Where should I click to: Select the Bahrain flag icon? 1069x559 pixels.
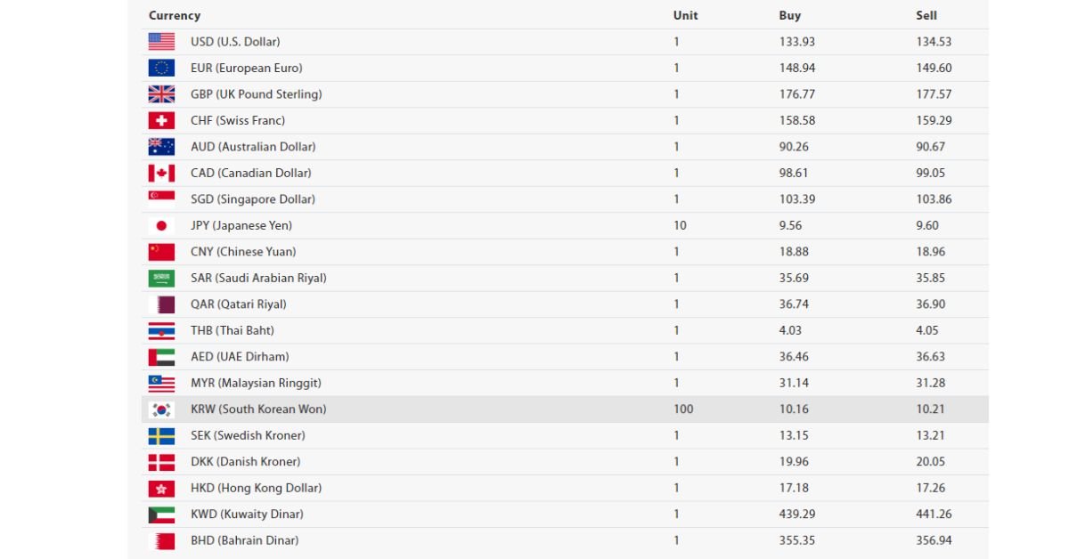[161, 540]
